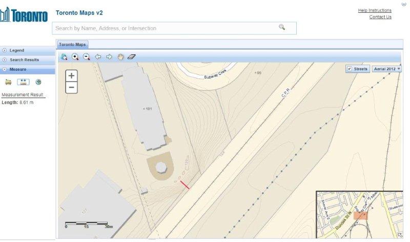Click the zoom to initial extent icon
Image resolution: width=410 pixels, height=242 pixels.
pos(64,57)
